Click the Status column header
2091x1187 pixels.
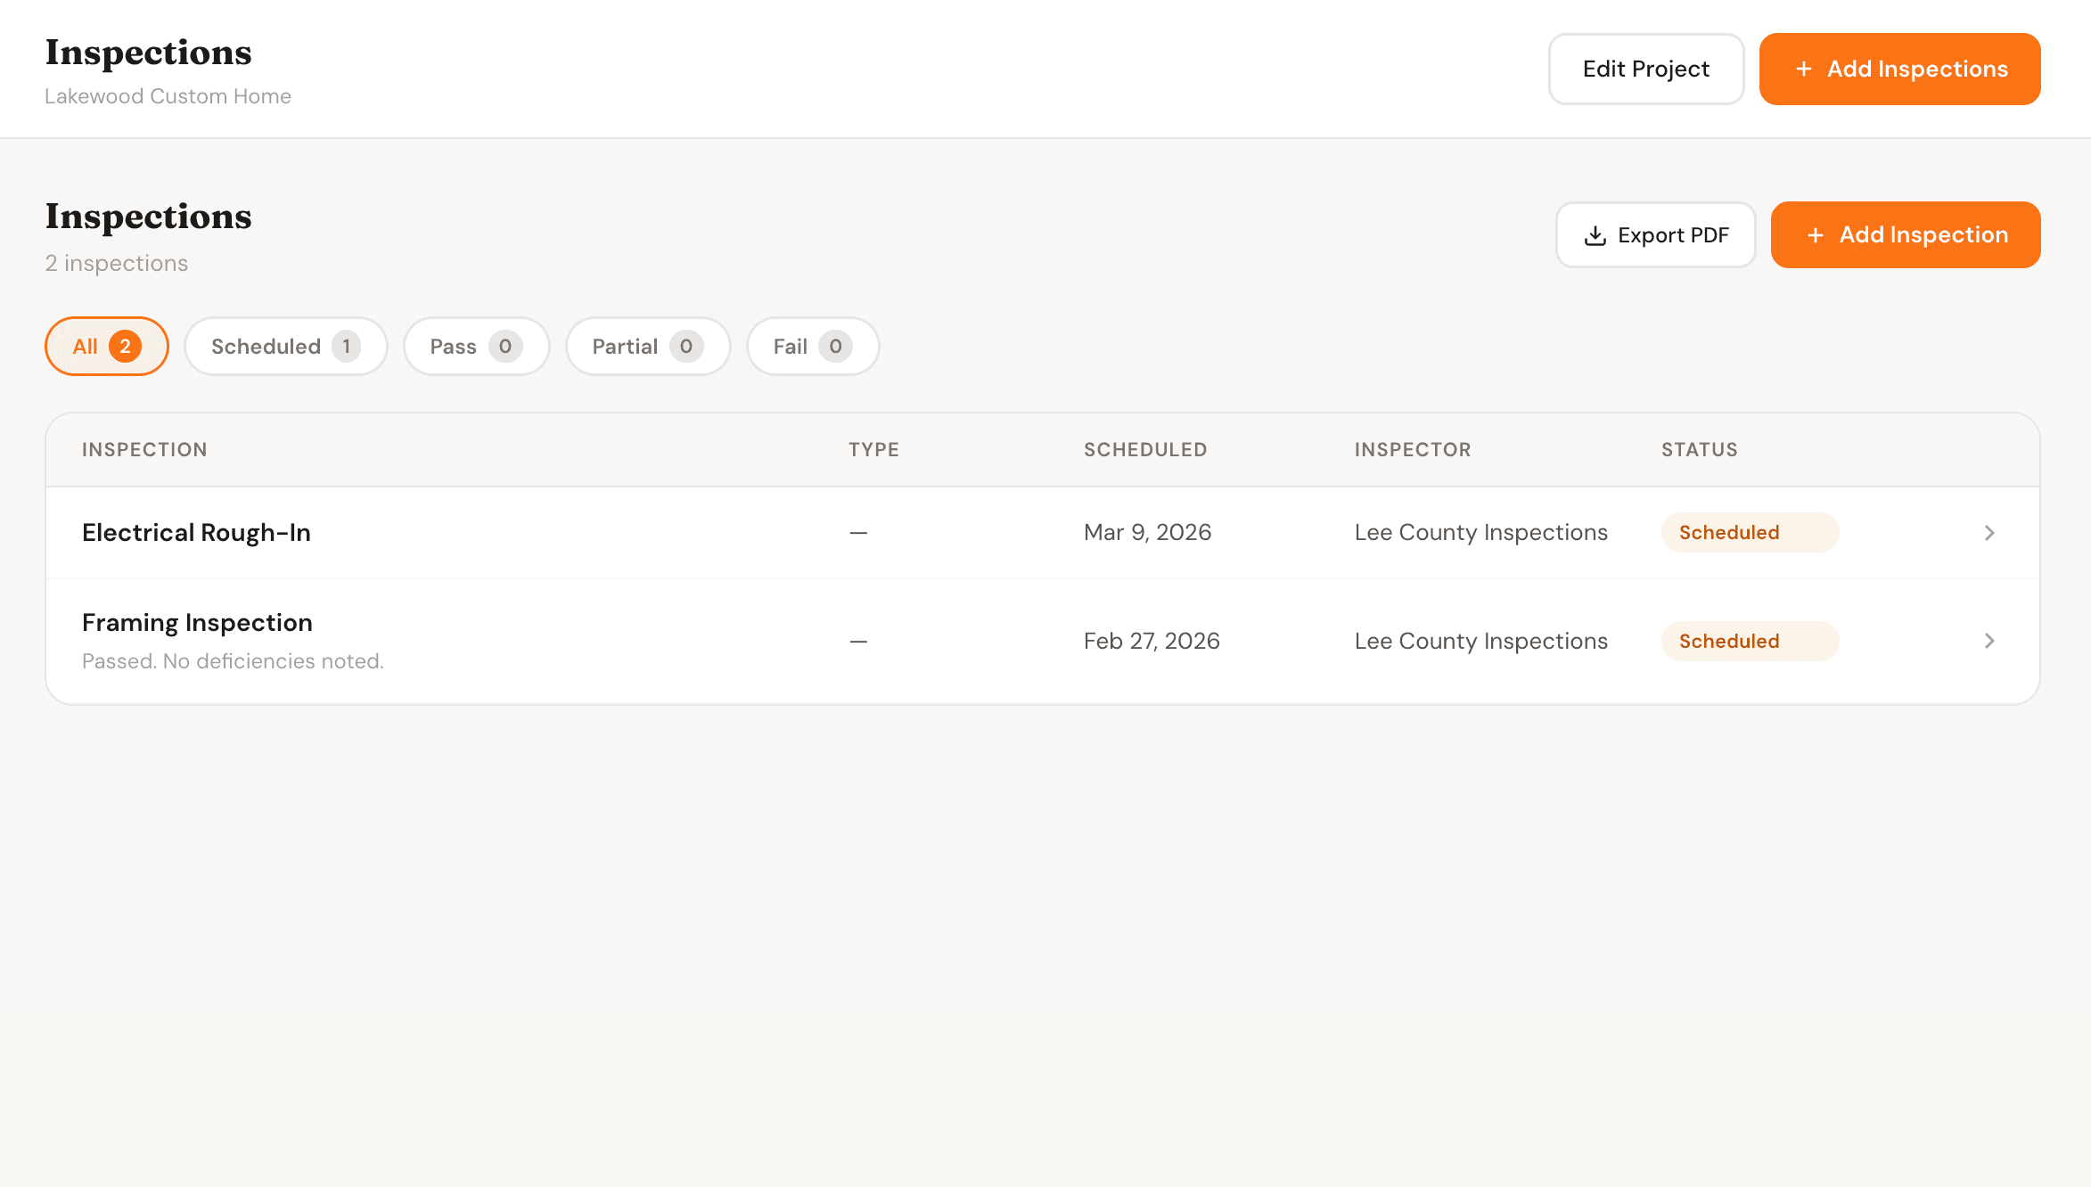coord(1699,450)
